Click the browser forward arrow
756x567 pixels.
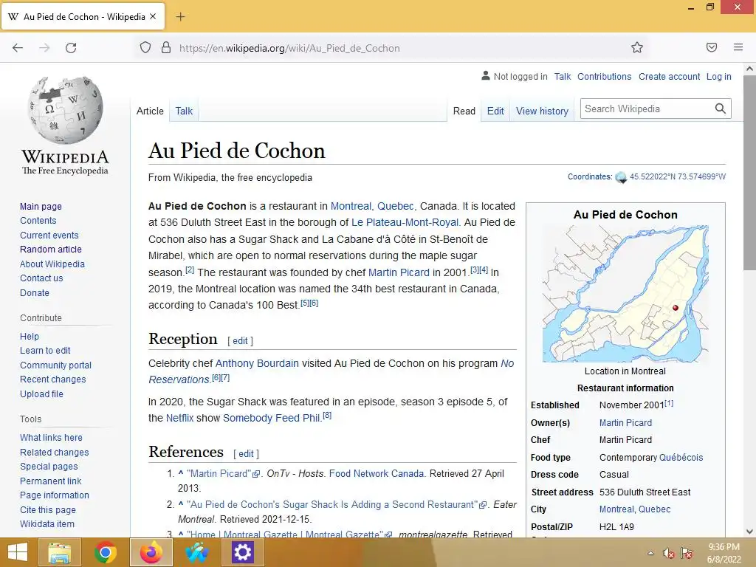point(44,48)
